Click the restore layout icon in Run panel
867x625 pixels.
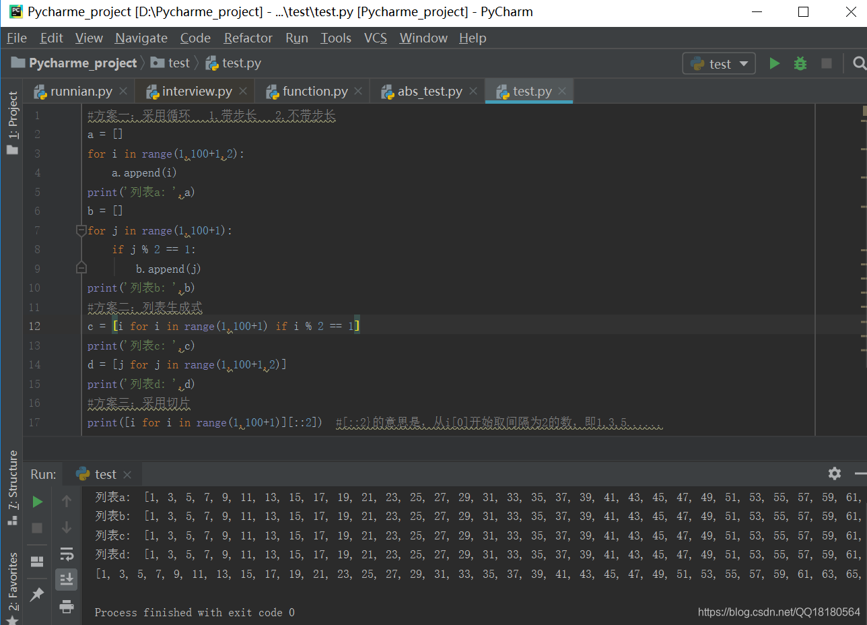(38, 561)
